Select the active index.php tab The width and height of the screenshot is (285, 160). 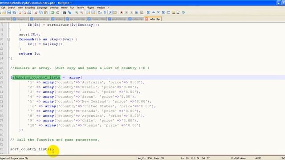pos(153,19)
